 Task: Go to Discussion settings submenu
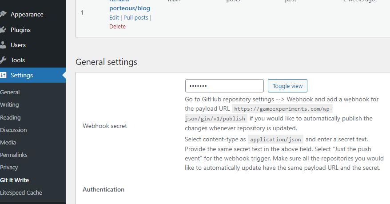[13, 130]
